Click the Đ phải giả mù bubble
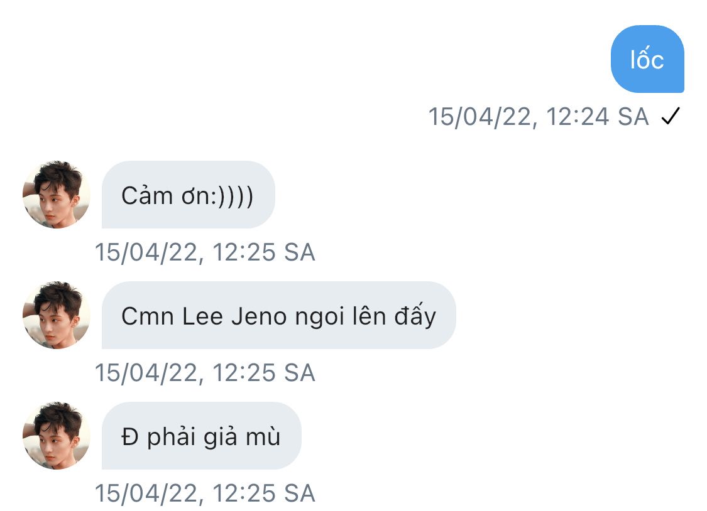This screenshot has height=511, width=707. [x=201, y=436]
